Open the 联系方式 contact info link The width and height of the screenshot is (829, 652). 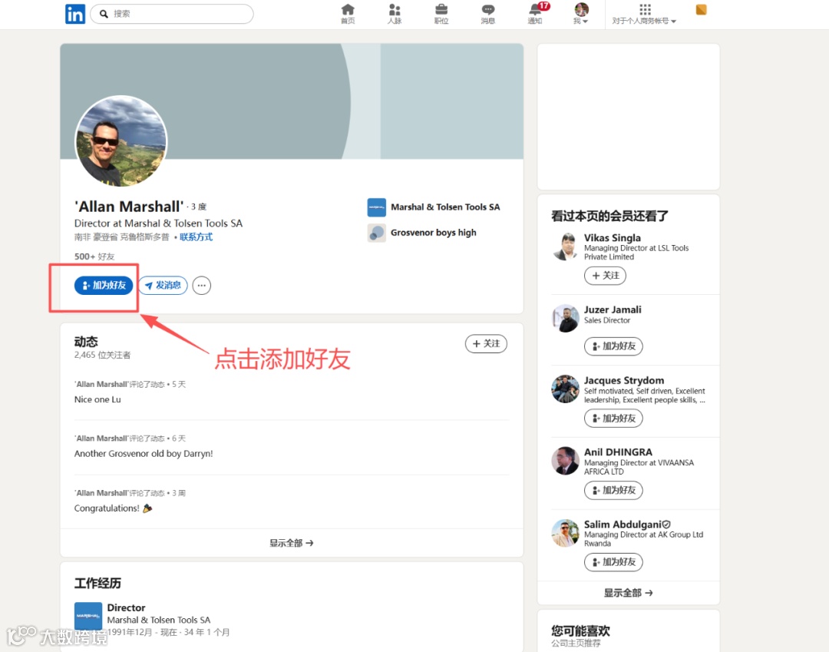(x=196, y=237)
